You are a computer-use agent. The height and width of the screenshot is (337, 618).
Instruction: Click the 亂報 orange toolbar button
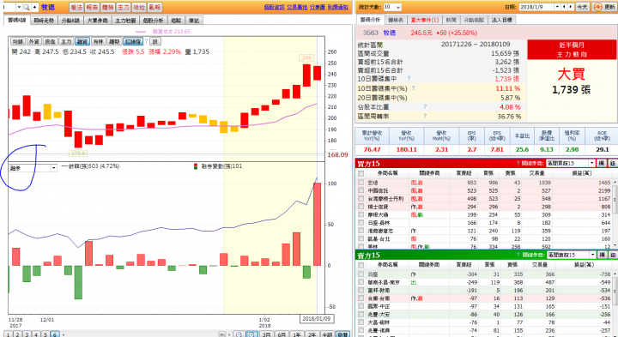point(154,7)
